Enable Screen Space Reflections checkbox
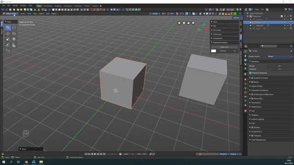This screenshot has width=294, height=165. point(252,94)
